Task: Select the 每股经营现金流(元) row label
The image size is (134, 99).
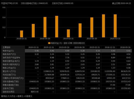Action: coord(11,61)
